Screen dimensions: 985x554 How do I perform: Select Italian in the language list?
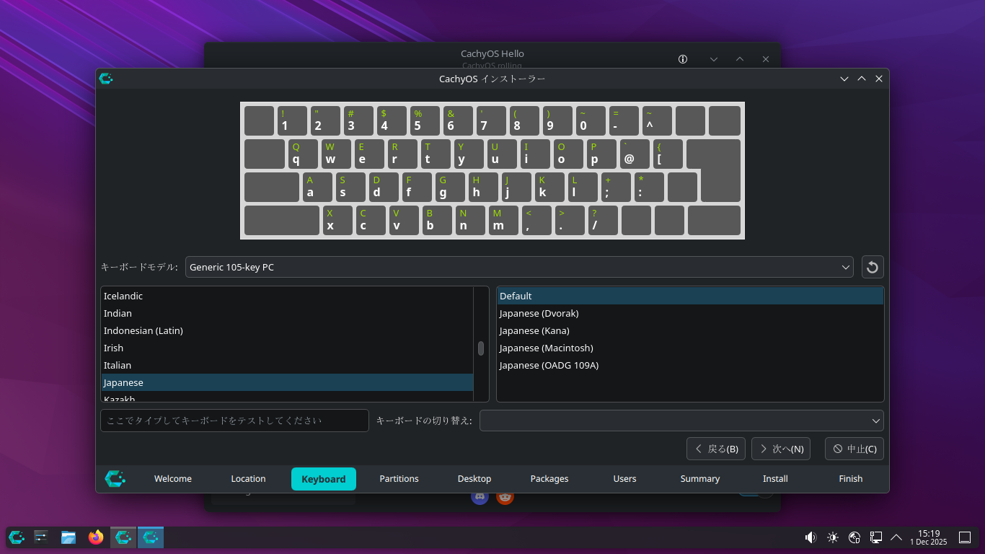tap(118, 366)
